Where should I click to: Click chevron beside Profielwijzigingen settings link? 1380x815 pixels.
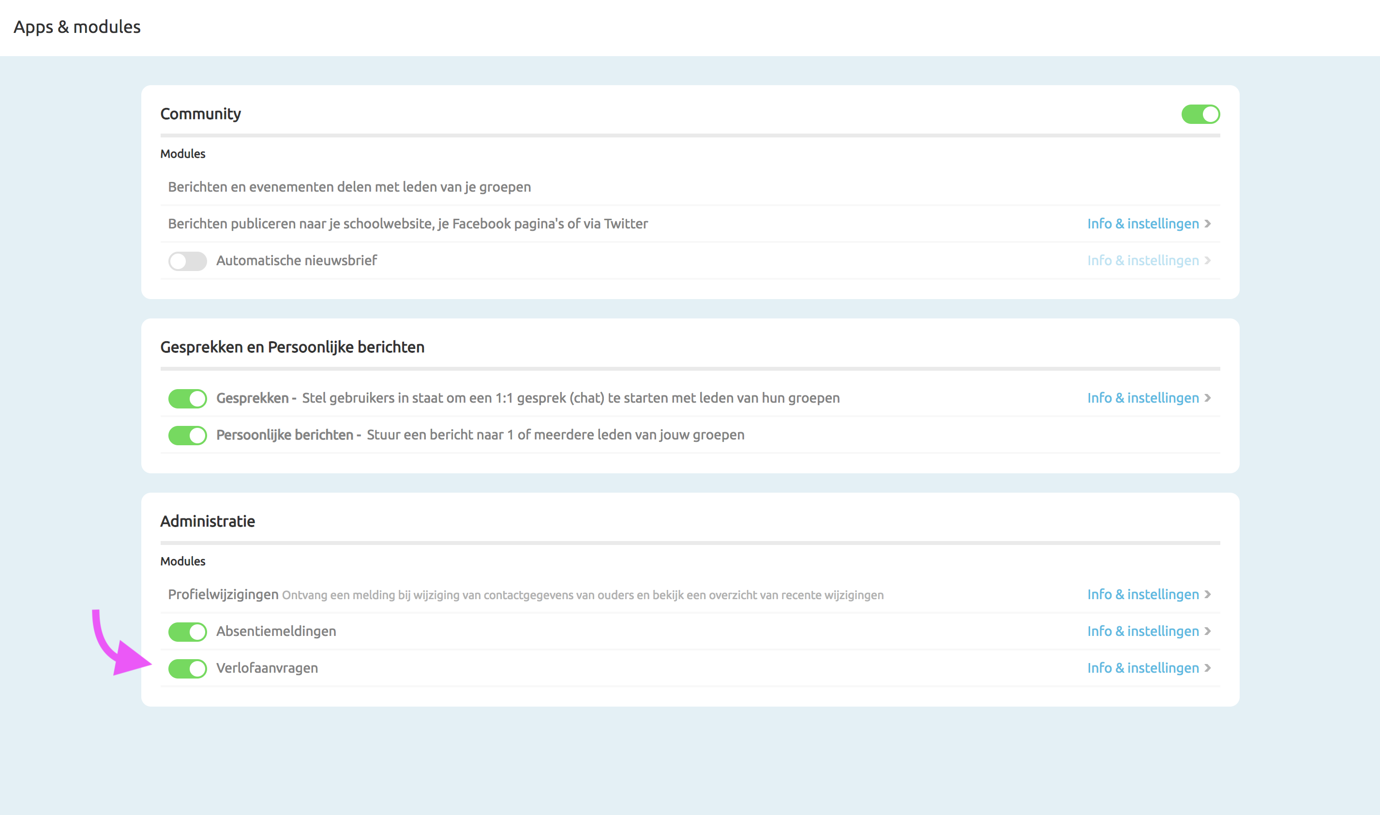(x=1208, y=594)
